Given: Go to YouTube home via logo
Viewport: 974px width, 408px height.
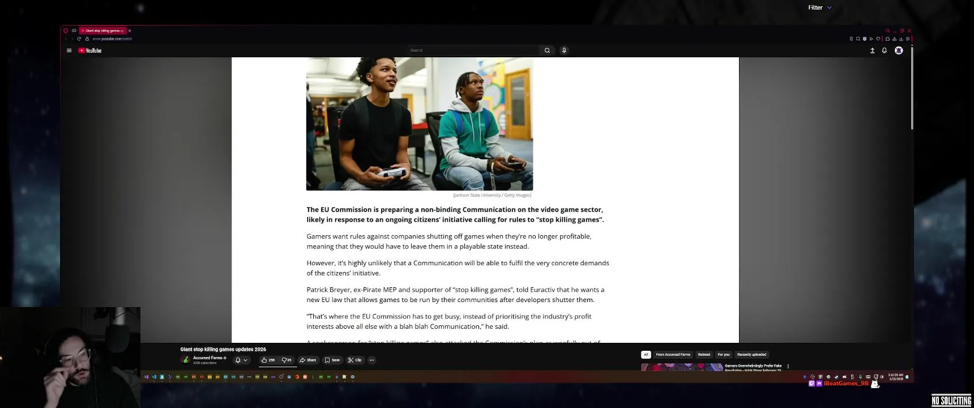Looking at the screenshot, I should [90, 50].
